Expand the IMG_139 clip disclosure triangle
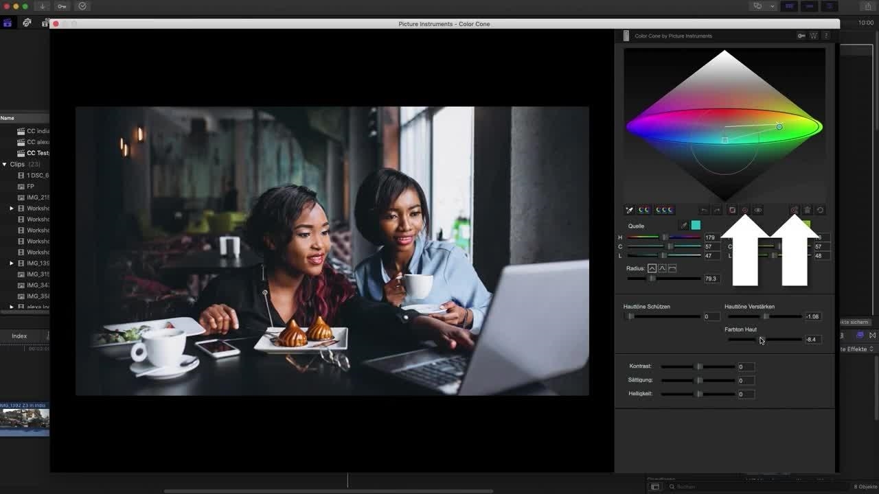The width and height of the screenshot is (879, 494). (12, 263)
